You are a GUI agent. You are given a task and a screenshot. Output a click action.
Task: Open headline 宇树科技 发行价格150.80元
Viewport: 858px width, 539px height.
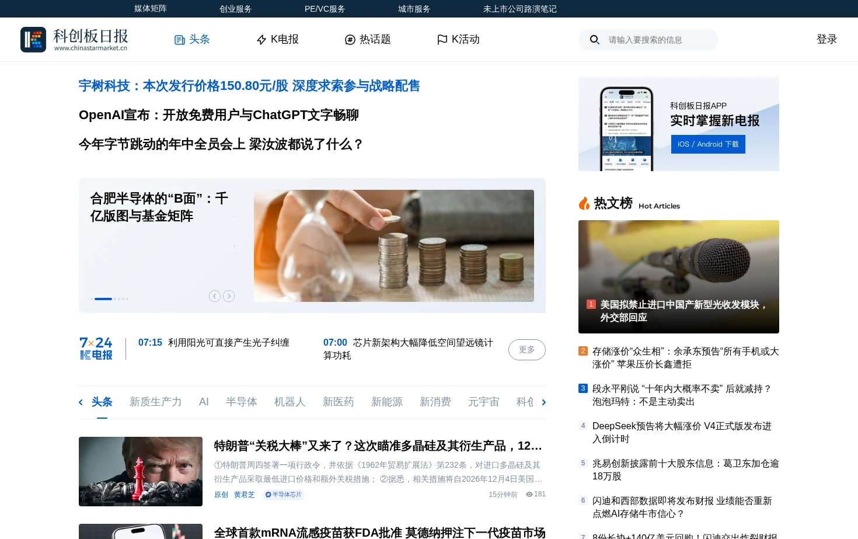pyautogui.click(x=249, y=86)
